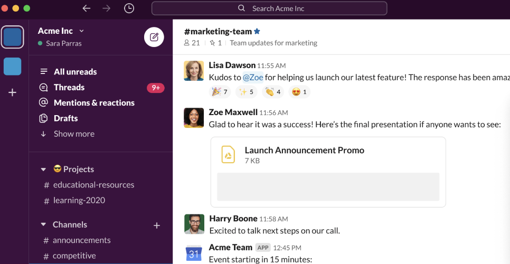Open history clock icon
The image size is (510, 264).
click(129, 8)
